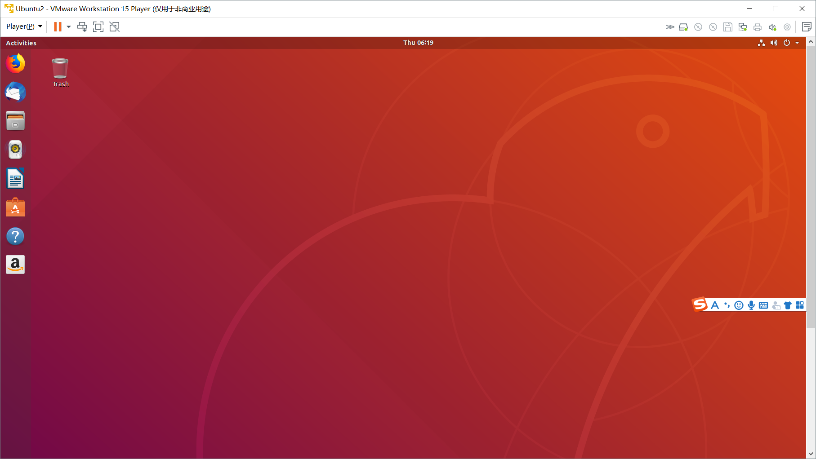Click the VMware vertical scrollbar down arrow
The width and height of the screenshot is (816, 459).
pos(811,454)
